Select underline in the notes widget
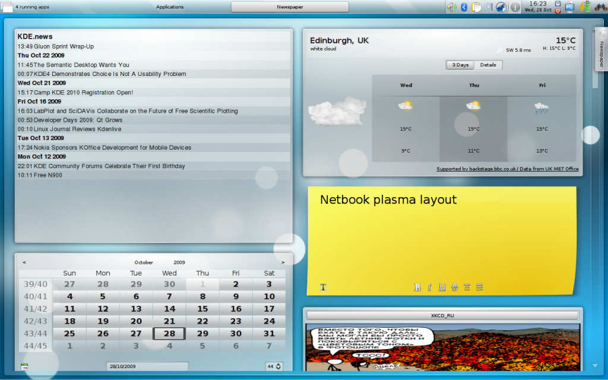The height and width of the screenshot is (380, 608). point(442,286)
